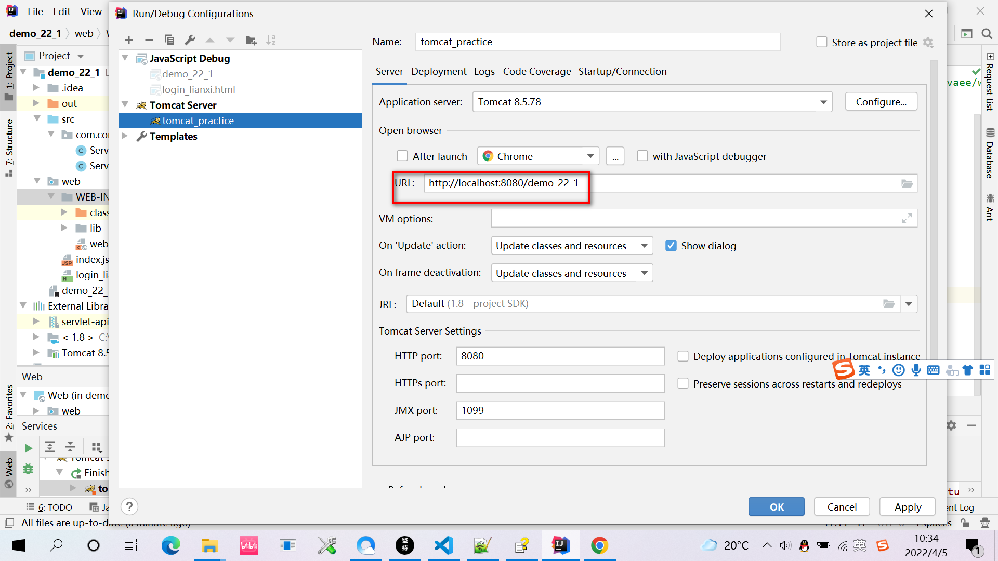Open Search Everywhere magnifier in IDE
This screenshot has height=561, width=998.
pyautogui.click(x=987, y=34)
